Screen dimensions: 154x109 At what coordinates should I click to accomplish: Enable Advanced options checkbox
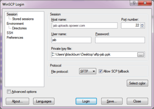tap(9, 92)
